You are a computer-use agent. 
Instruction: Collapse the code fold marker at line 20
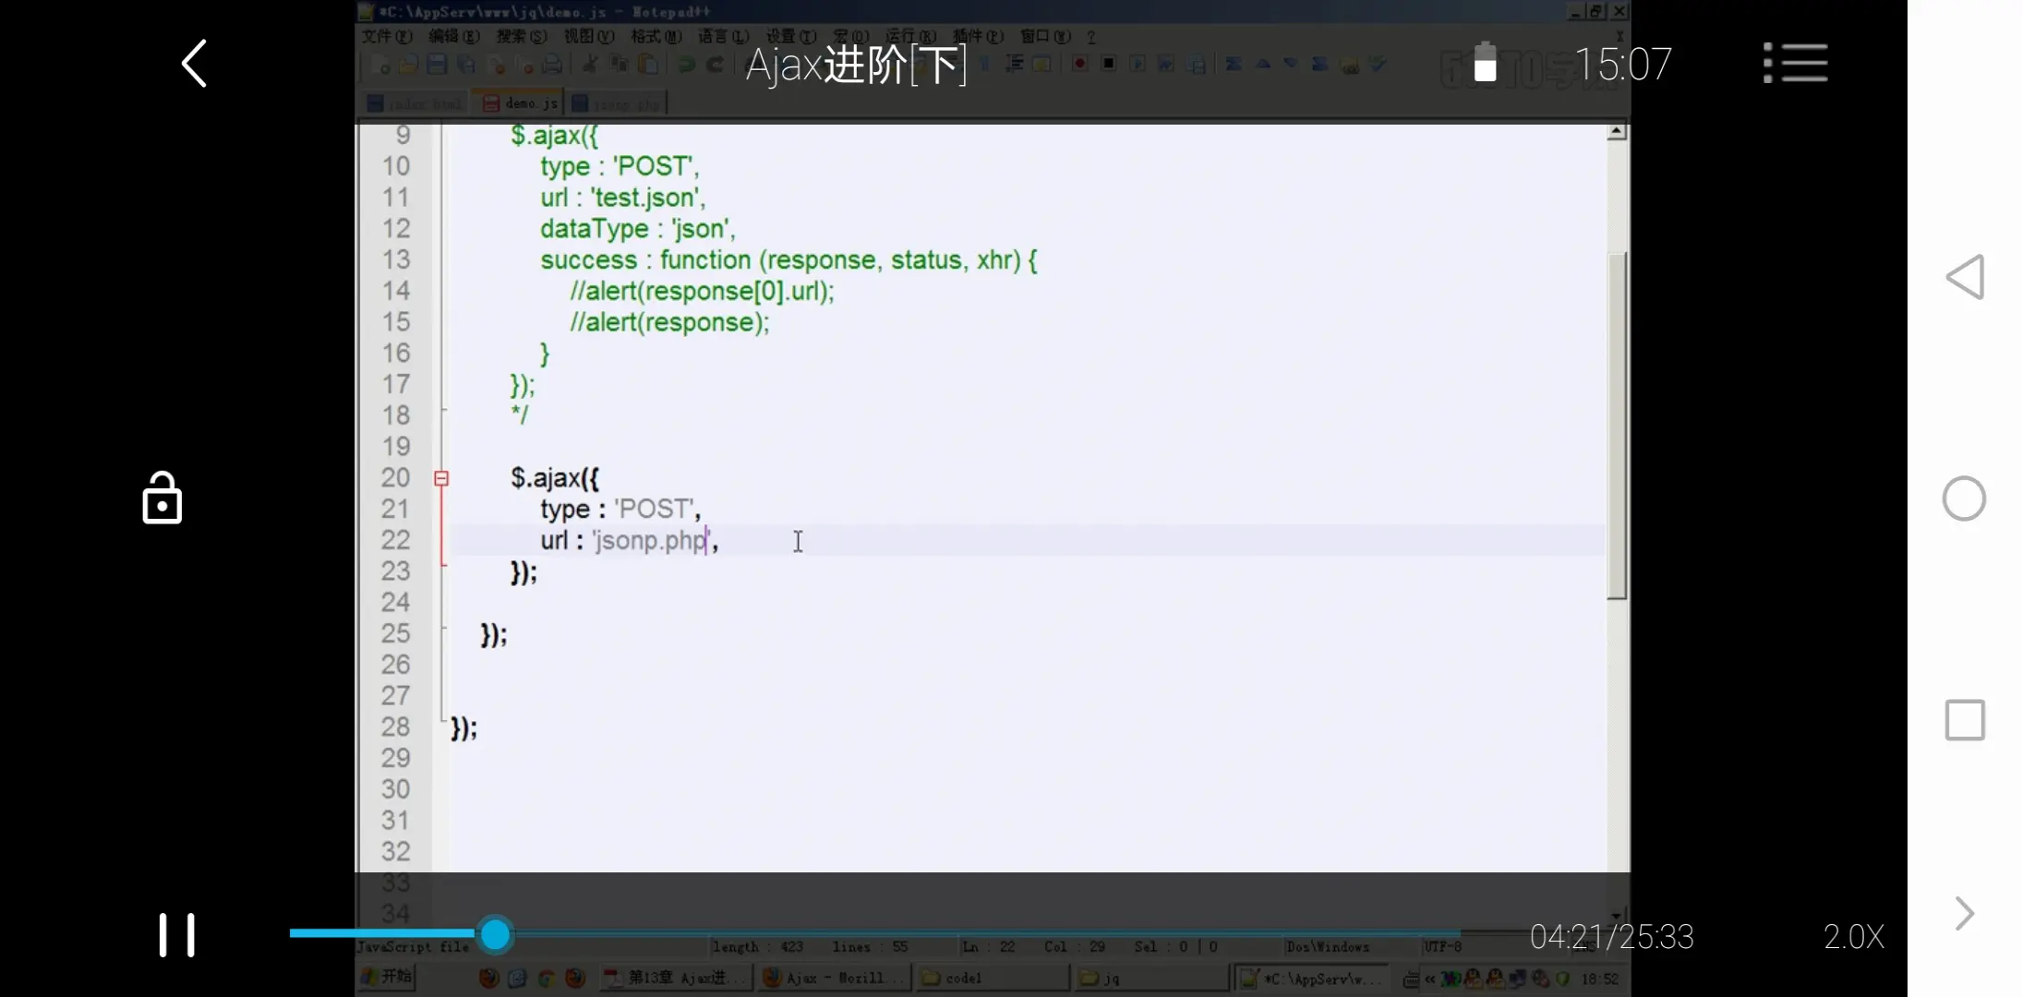click(x=441, y=478)
